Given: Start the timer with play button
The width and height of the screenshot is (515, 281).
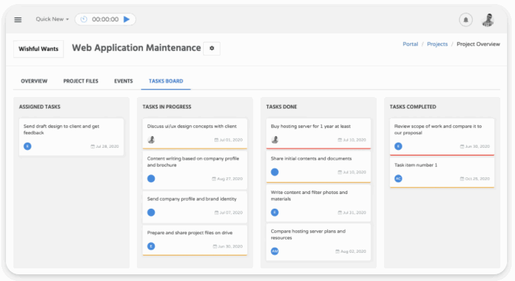Looking at the screenshot, I should coord(126,19).
